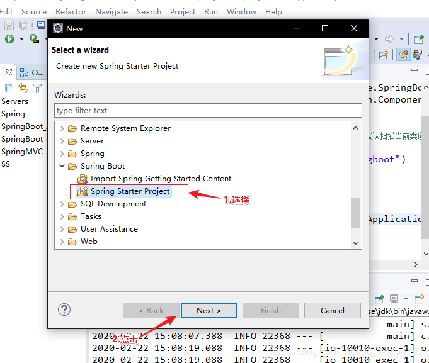The width and height of the screenshot is (429, 363).
Task: Open the Display Selected Console dropdown arrow
Action: click(406, 299)
